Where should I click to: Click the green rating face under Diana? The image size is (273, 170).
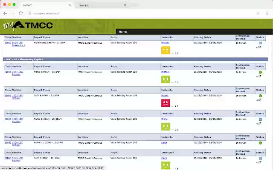(166, 127)
